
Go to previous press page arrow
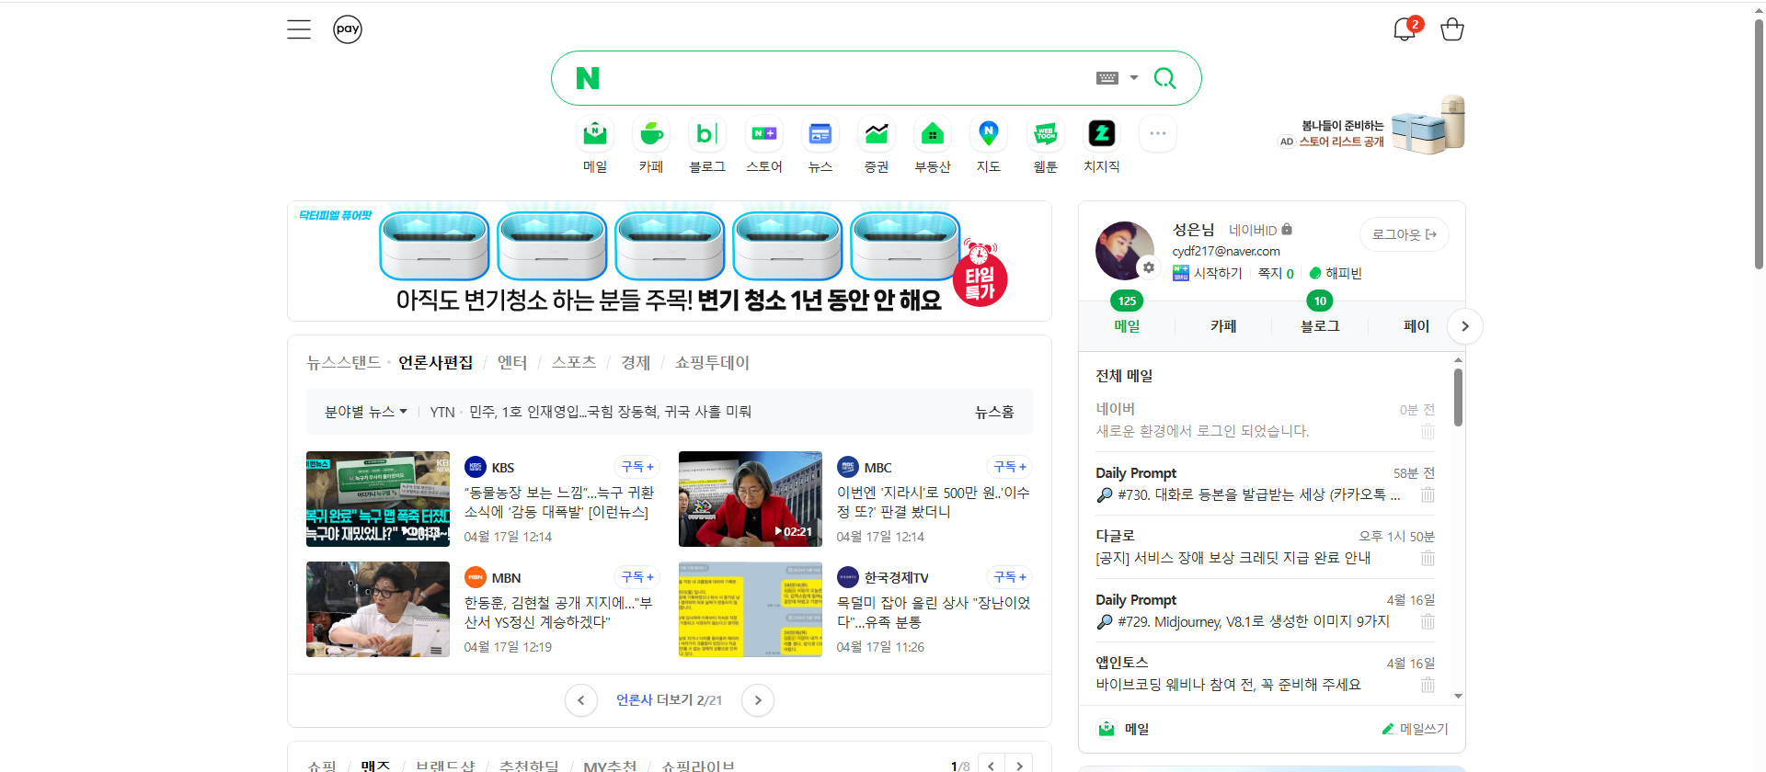tap(580, 700)
